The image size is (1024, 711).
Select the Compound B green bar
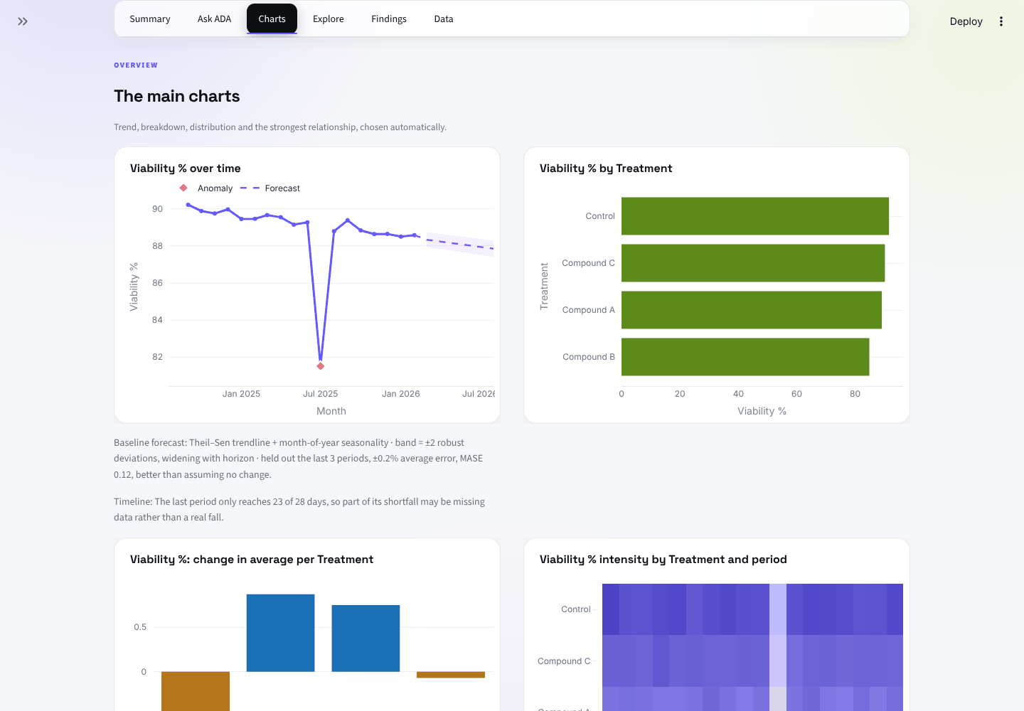click(745, 357)
